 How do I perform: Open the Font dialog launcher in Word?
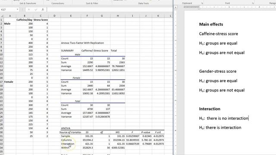253,3
